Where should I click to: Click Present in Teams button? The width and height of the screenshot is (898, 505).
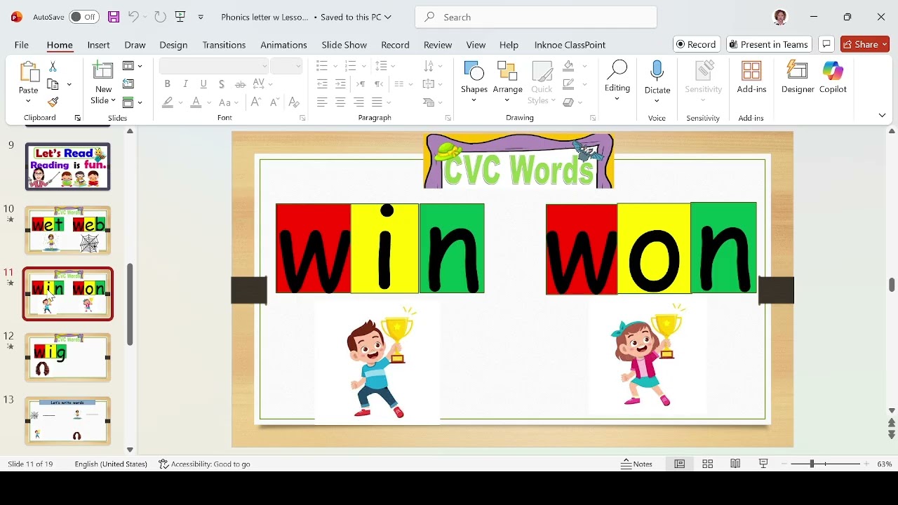[x=769, y=44]
